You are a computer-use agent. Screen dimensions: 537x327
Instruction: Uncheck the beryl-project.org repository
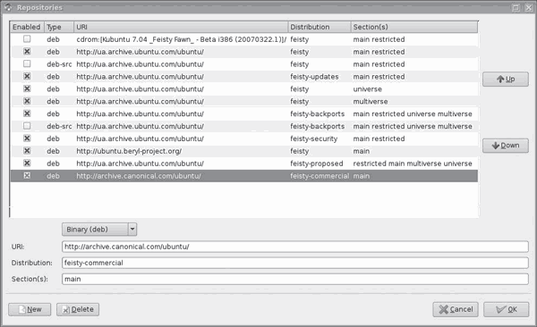point(27,151)
